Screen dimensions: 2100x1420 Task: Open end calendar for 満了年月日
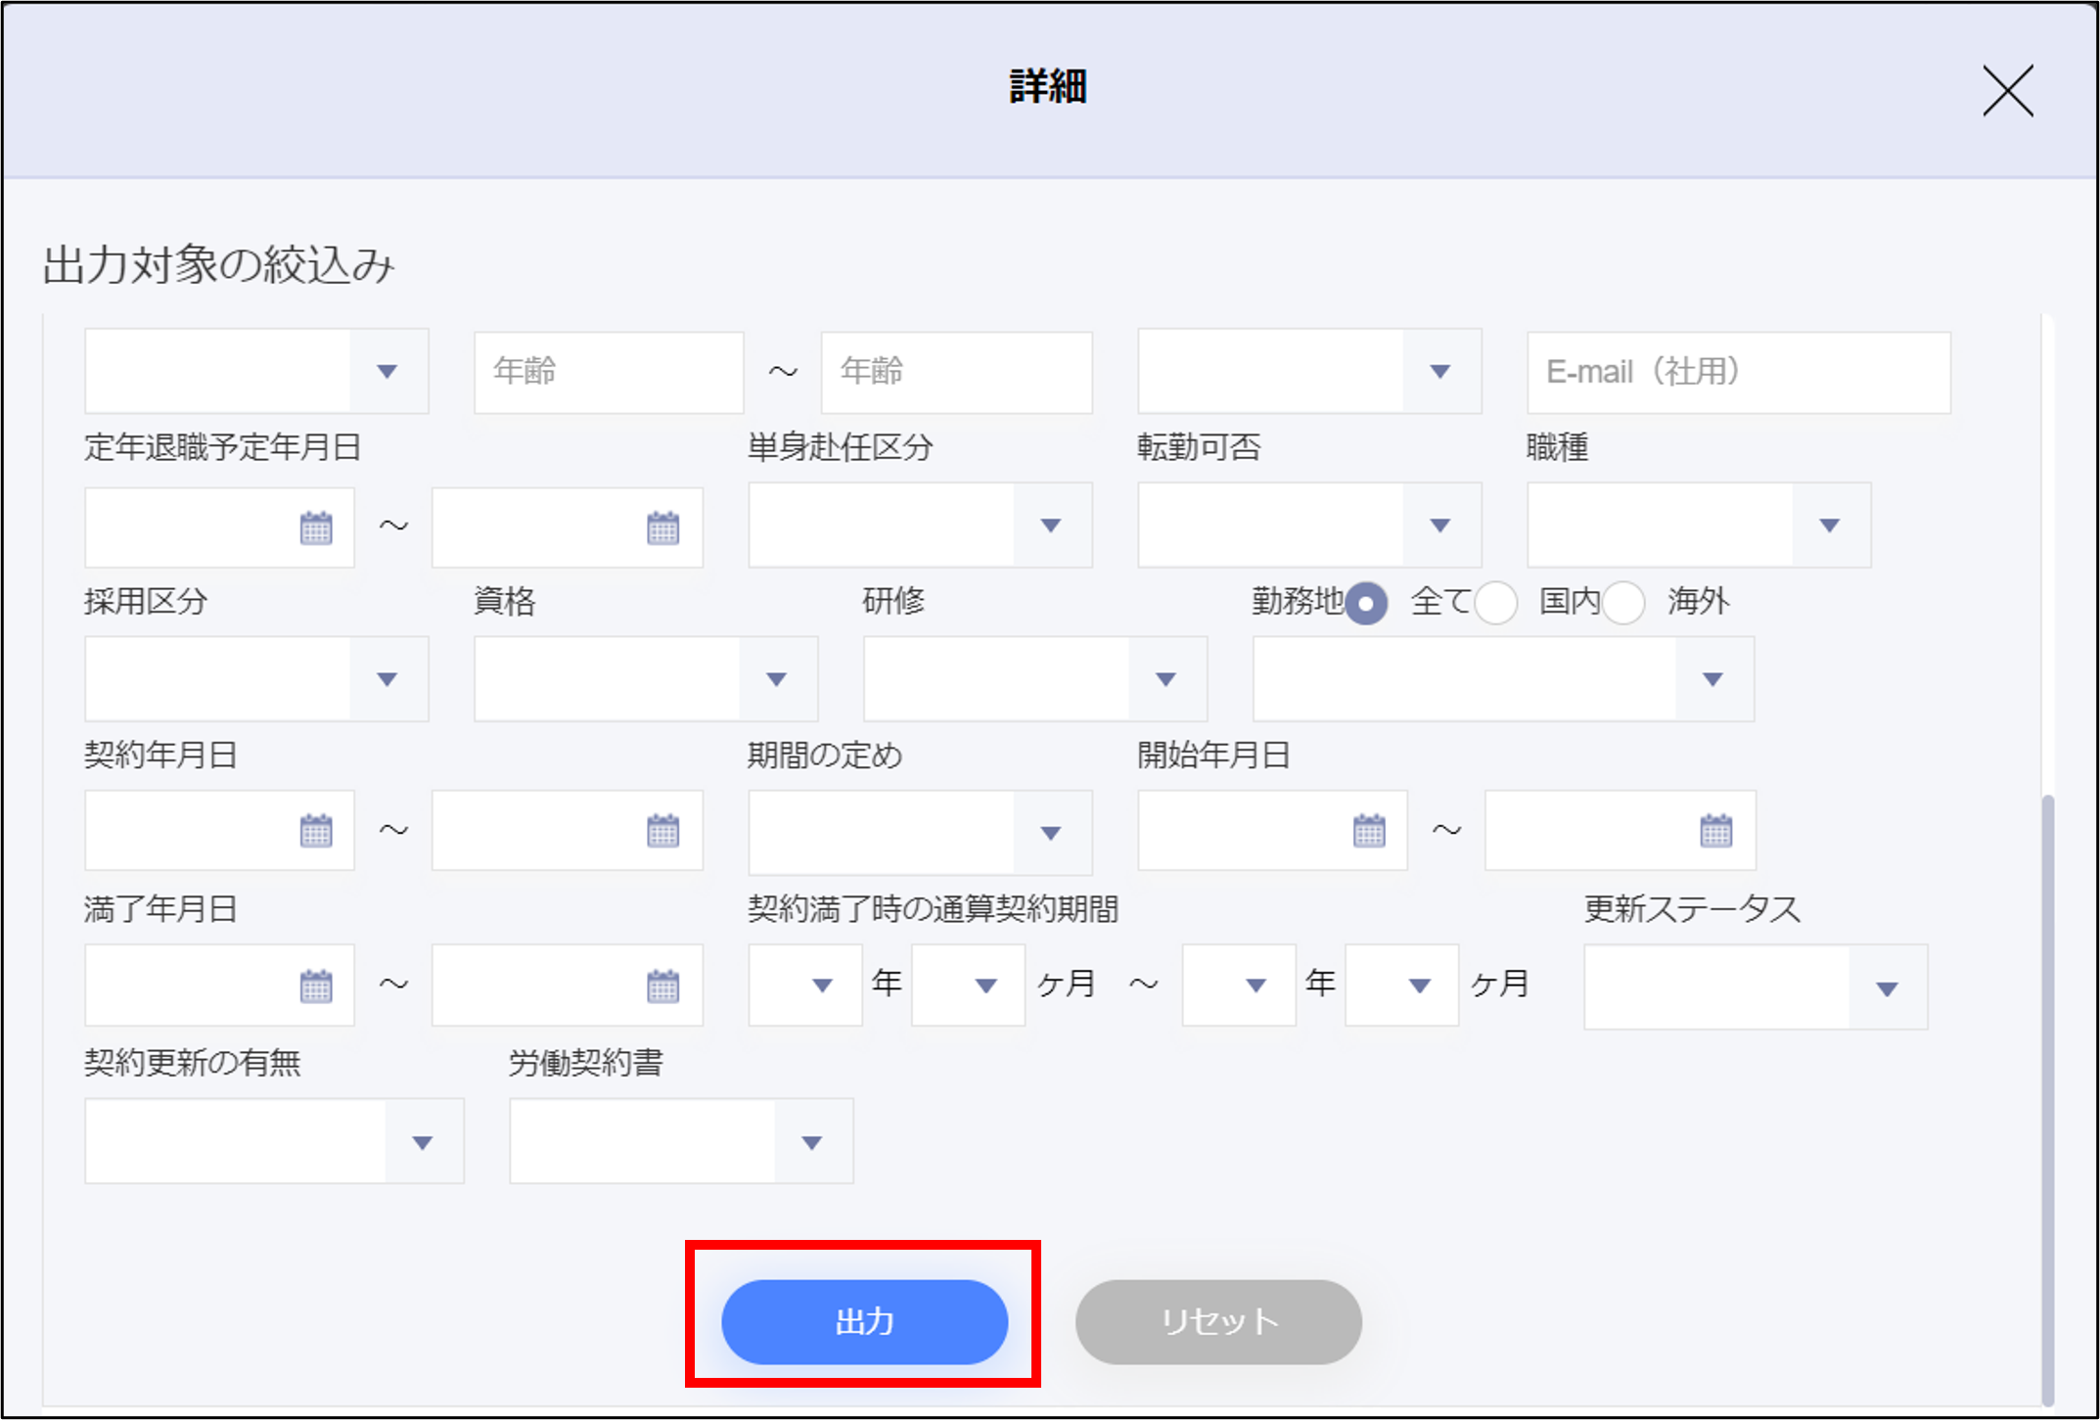662,985
